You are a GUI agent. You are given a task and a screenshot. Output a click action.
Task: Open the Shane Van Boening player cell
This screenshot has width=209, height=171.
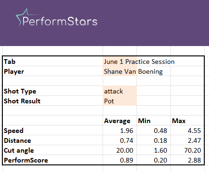[120, 71]
